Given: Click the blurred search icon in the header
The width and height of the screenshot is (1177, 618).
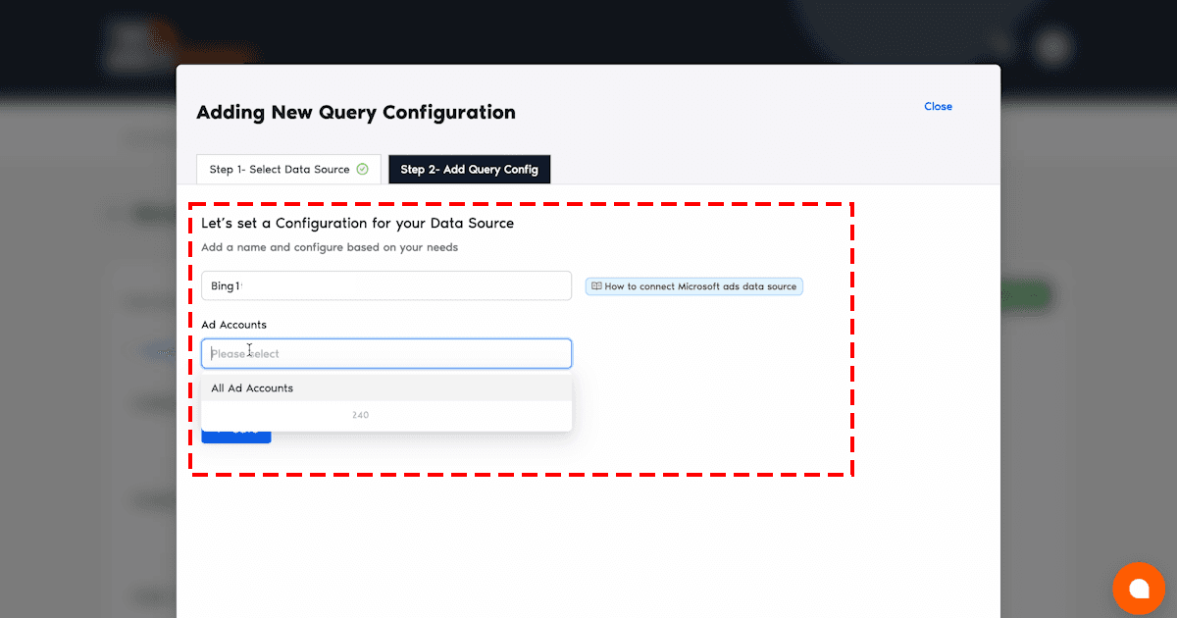Looking at the screenshot, I should 998,44.
